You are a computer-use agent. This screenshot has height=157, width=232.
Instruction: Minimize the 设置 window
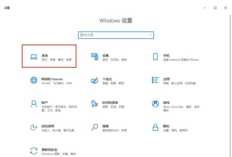pyautogui.click(x=205, y=8)
